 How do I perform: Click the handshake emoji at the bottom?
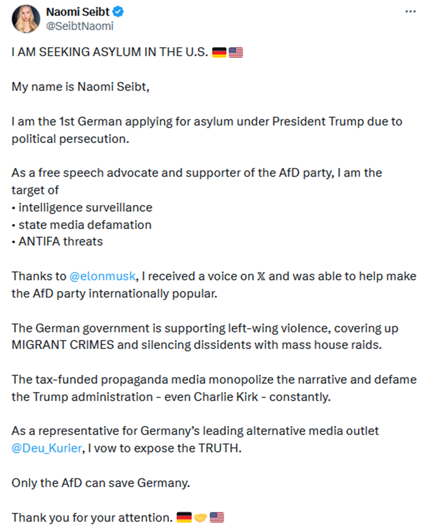coord(200,518)
